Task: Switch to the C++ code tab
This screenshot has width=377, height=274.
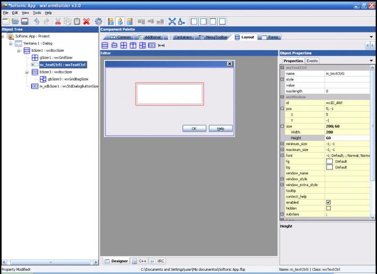Action: (x=139, y=261)
